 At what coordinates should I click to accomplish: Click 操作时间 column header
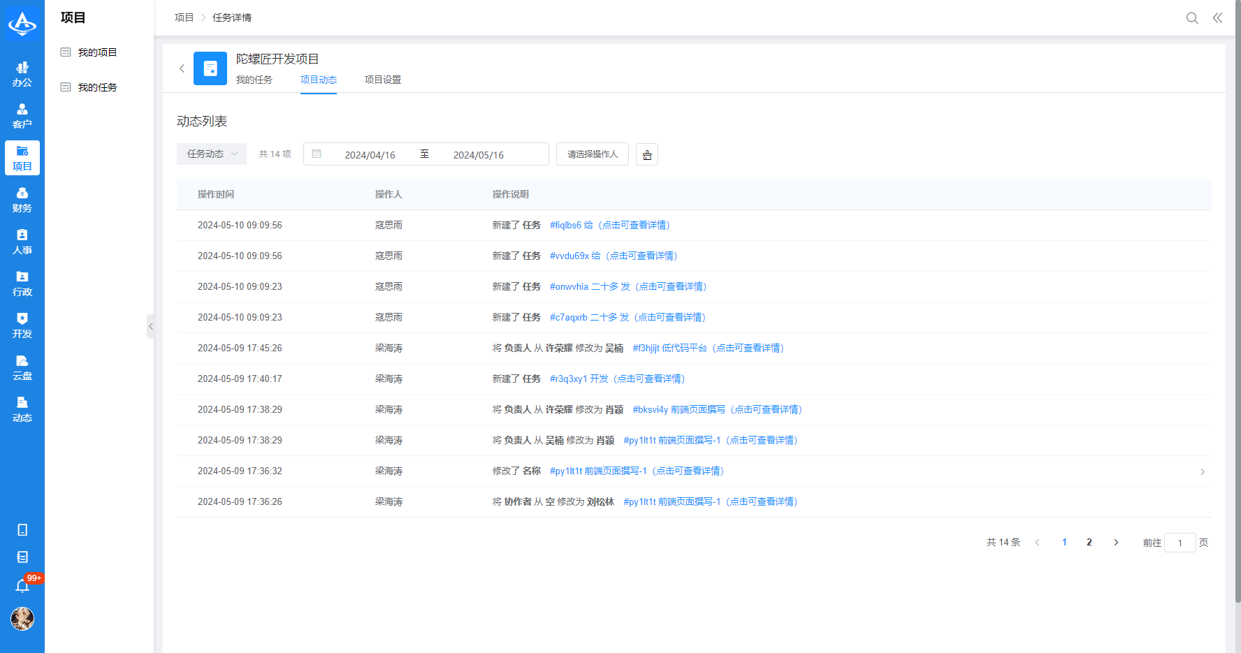point(216,194)
